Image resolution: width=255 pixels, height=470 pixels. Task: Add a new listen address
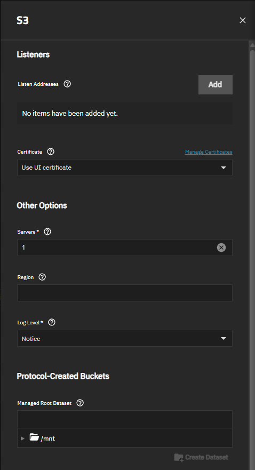[216, 84]
